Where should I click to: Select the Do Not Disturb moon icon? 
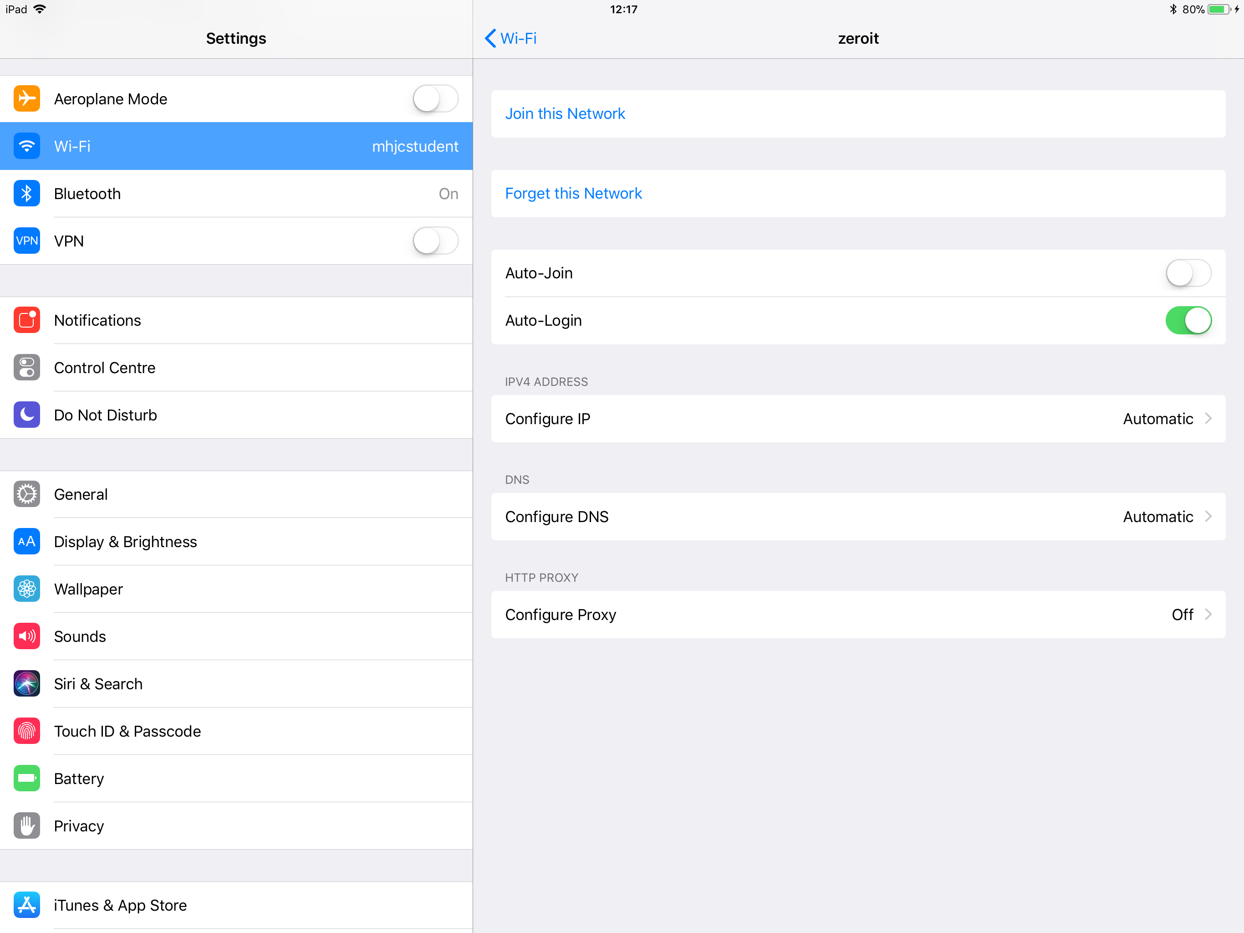tap(26, 415)
